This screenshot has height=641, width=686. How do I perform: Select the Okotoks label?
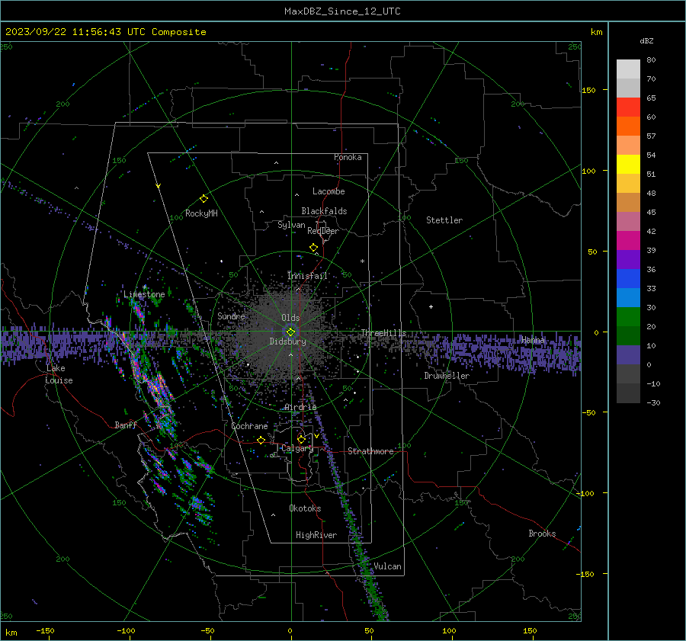click(305, 508)
